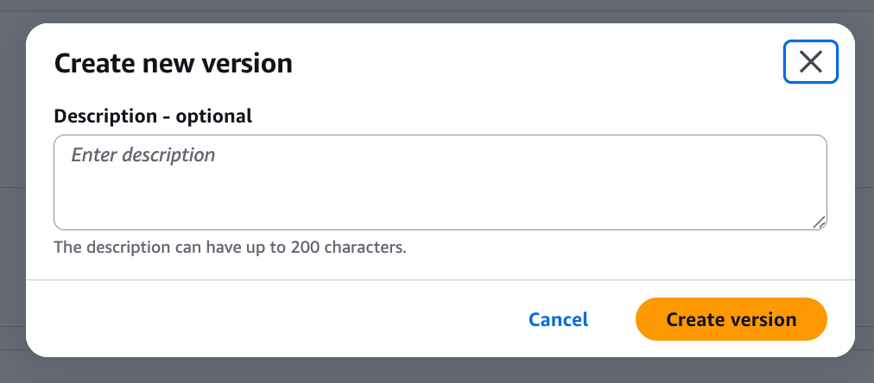The image size is (874, 383).
Task: Click the word 'optional' in the field label
Action: point(214,116)
